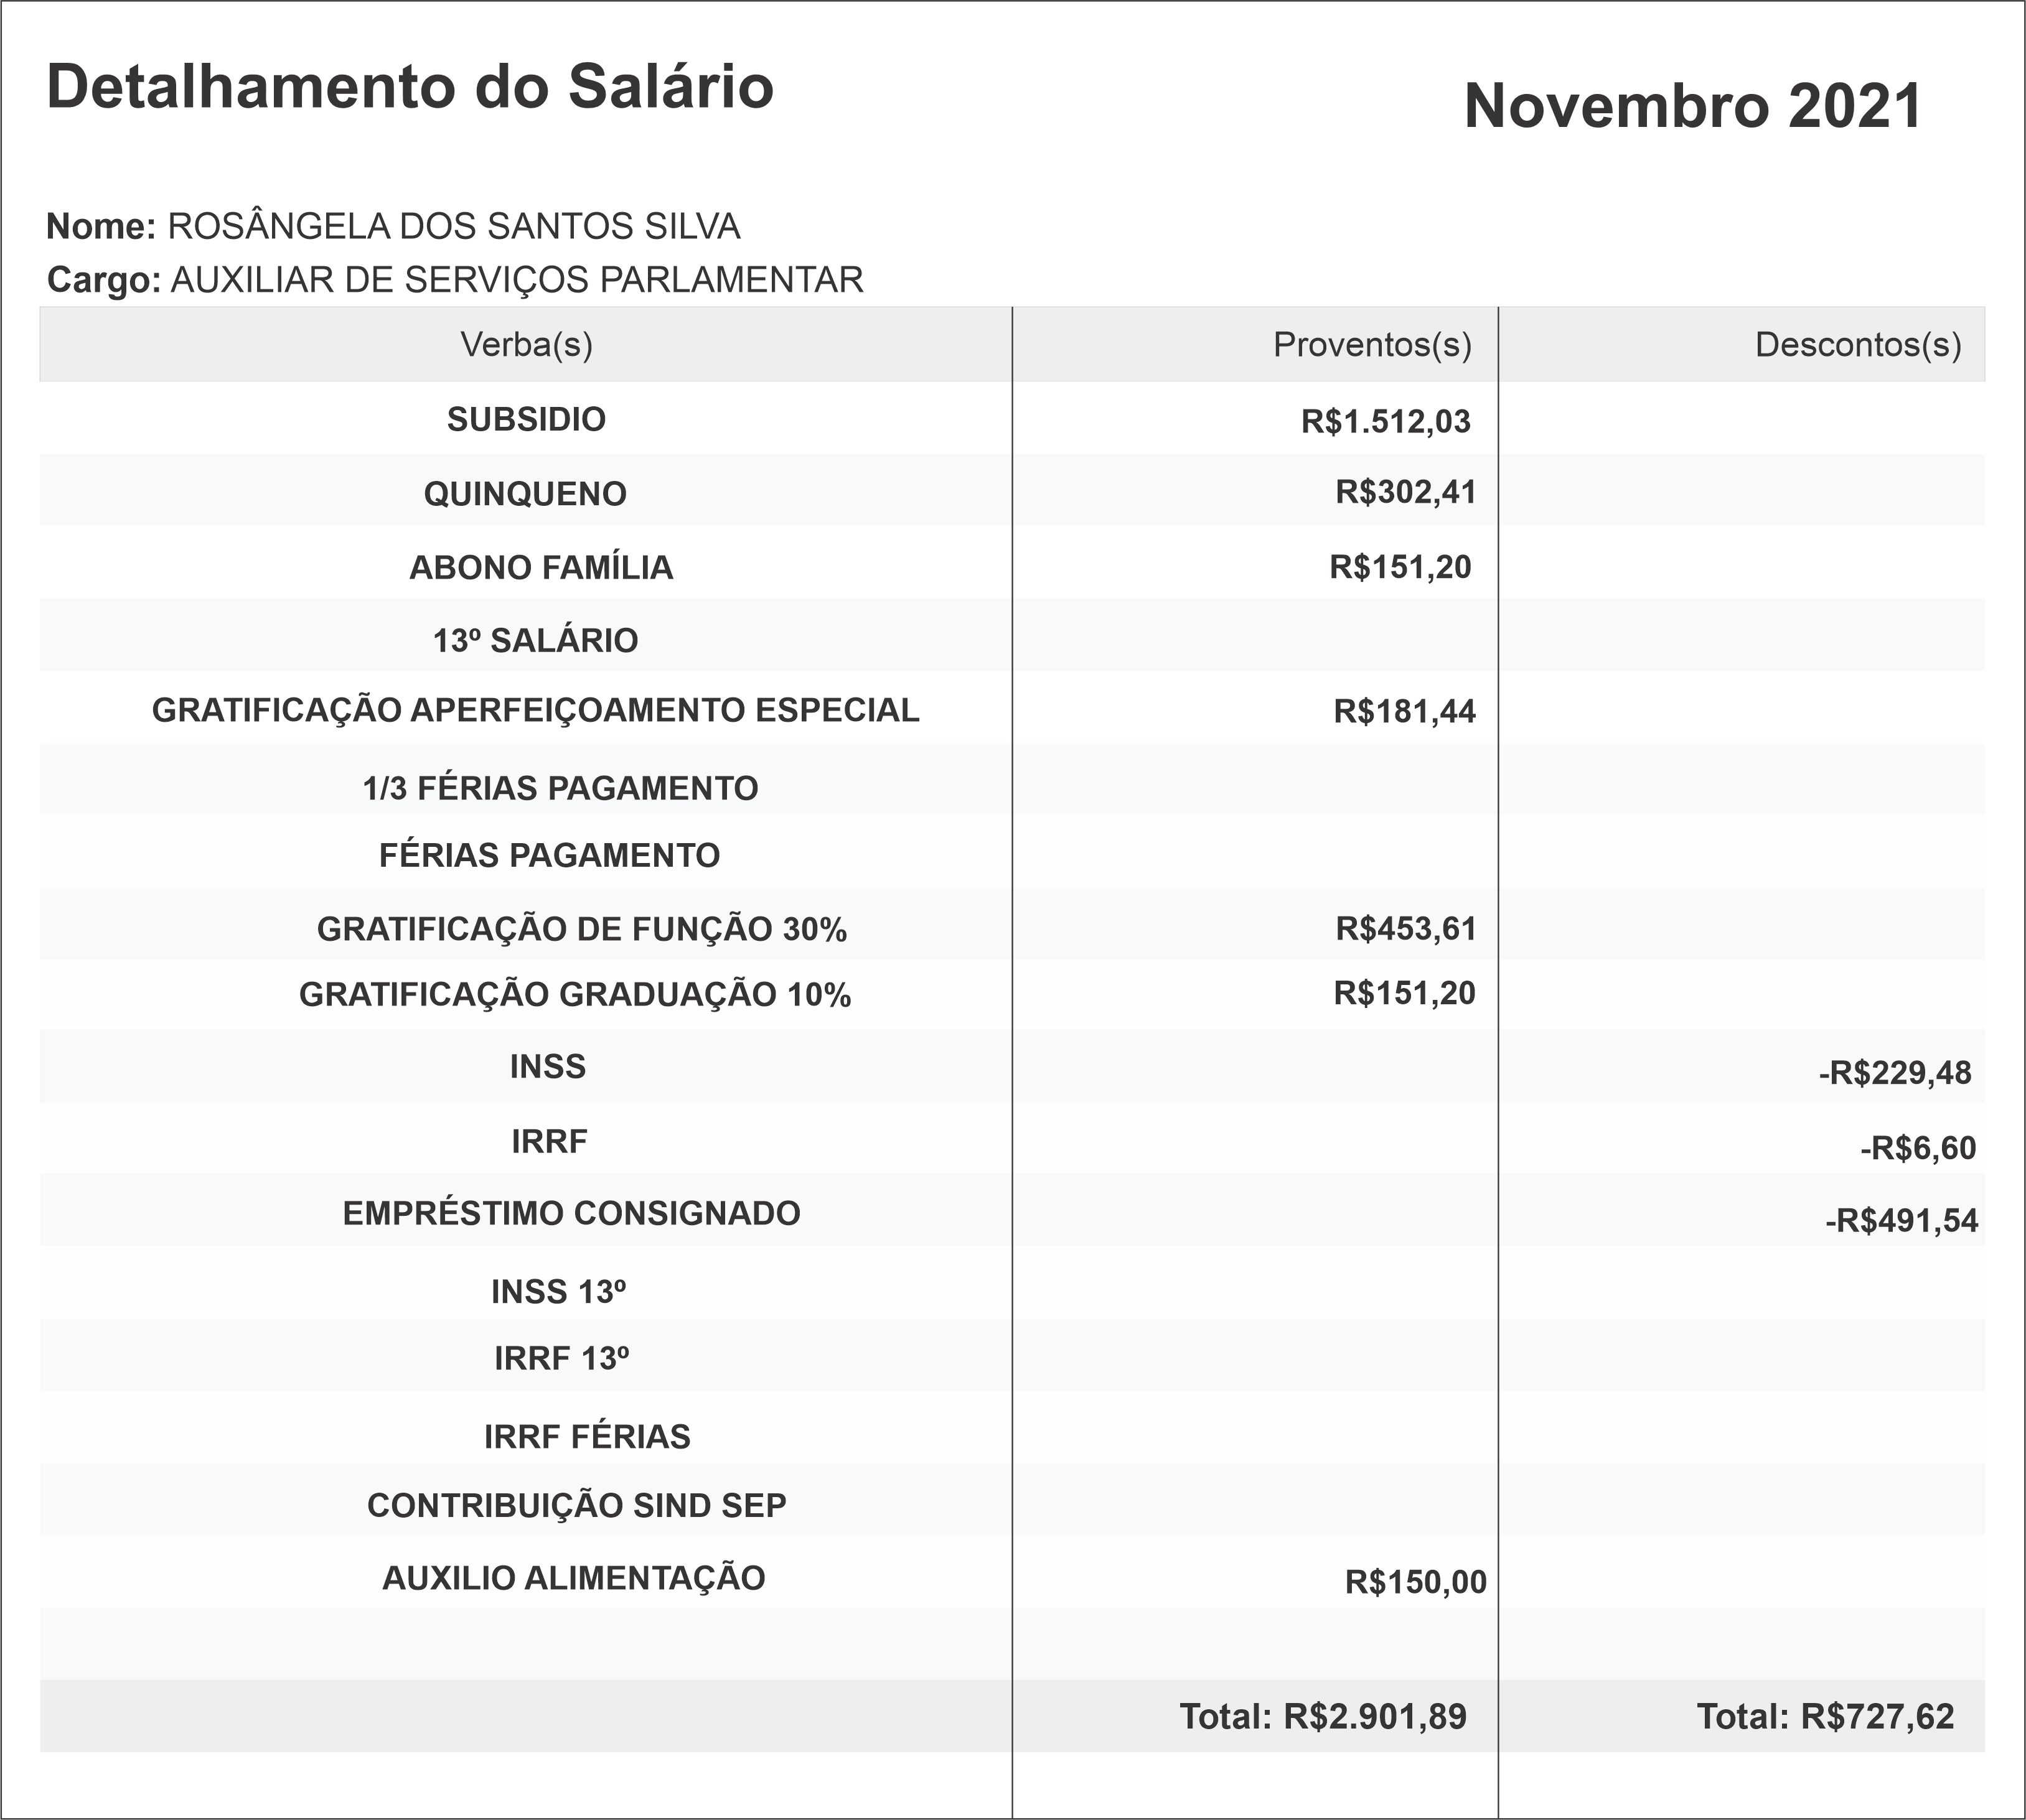This screenshot has width=2026, height=1820.
Task: Click the ABONO FAMÍLIA row label
Action: [x=542, y=568]
